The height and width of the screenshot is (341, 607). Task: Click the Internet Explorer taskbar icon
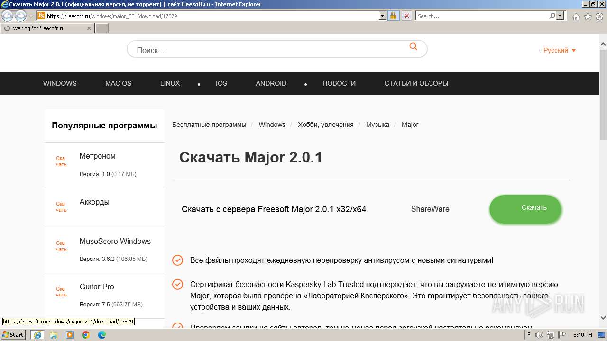pos(37,335)
